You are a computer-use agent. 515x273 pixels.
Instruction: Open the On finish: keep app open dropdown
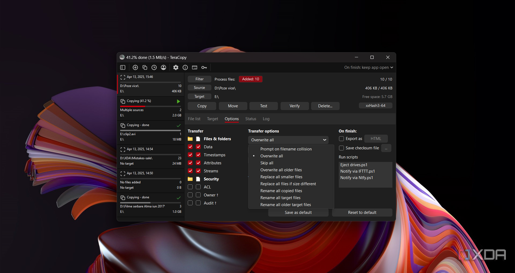[369, 67]
